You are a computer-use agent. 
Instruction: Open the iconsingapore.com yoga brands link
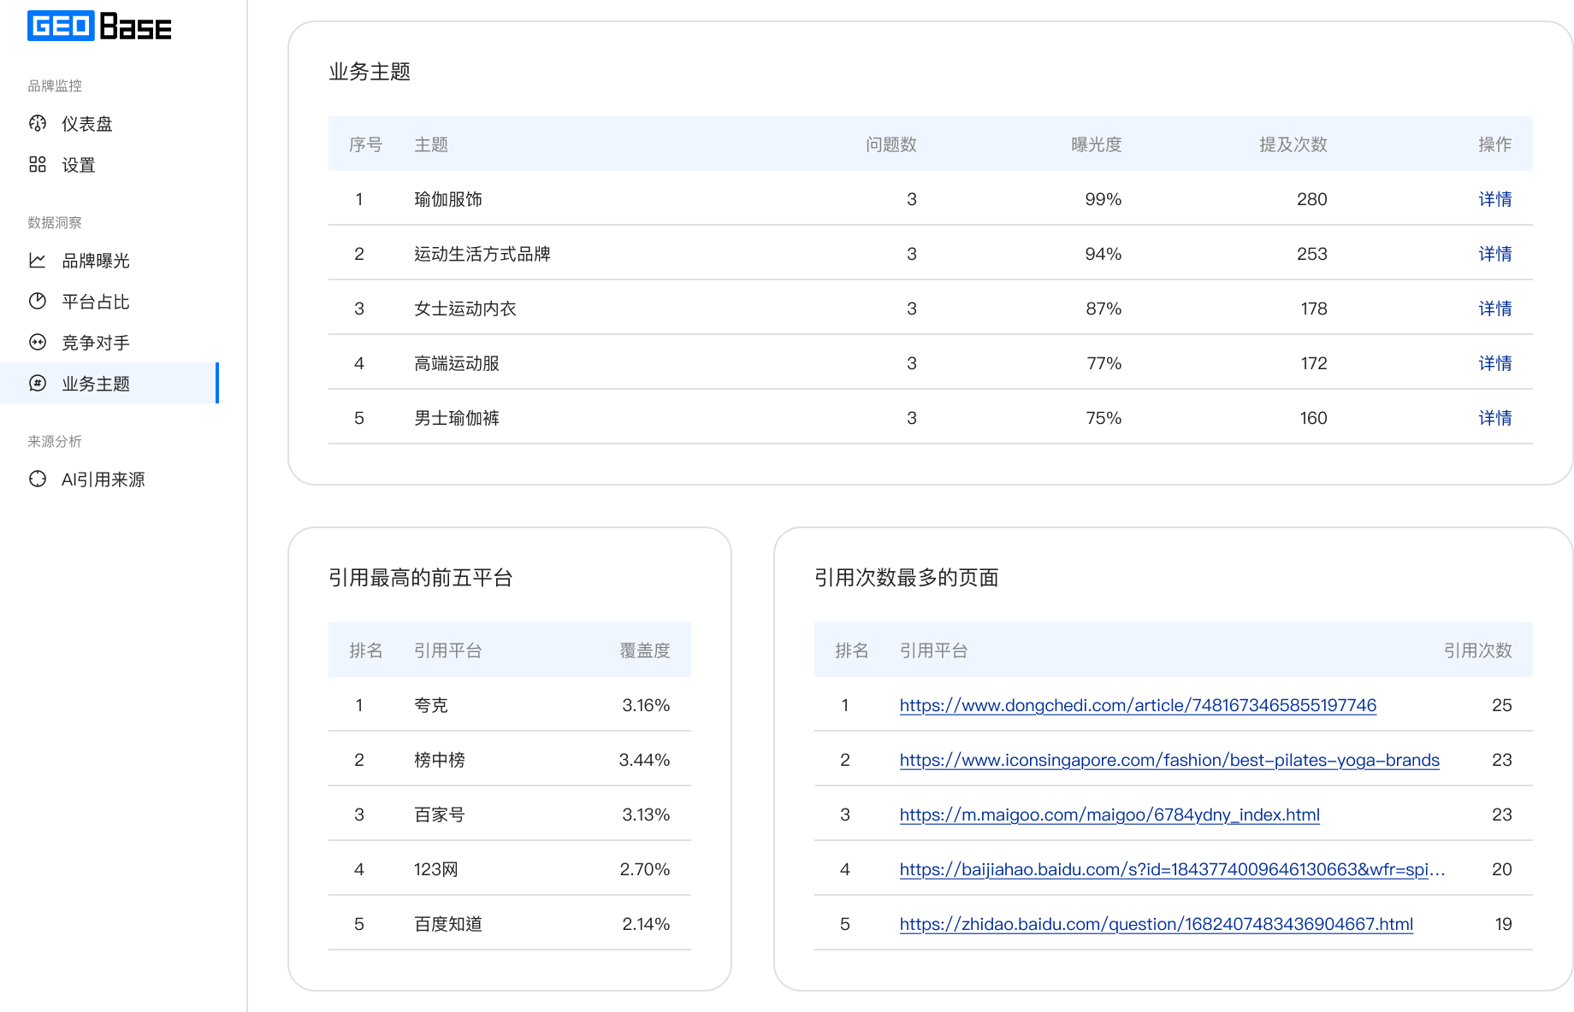point(1169,760)
